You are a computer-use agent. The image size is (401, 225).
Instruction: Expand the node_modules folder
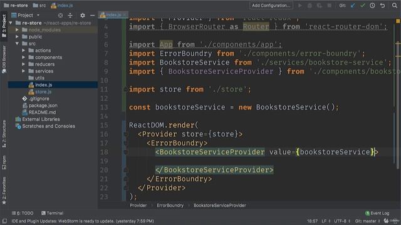click(17, 30)
